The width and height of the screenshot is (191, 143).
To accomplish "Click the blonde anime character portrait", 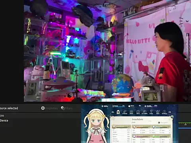I will (96, 126).
